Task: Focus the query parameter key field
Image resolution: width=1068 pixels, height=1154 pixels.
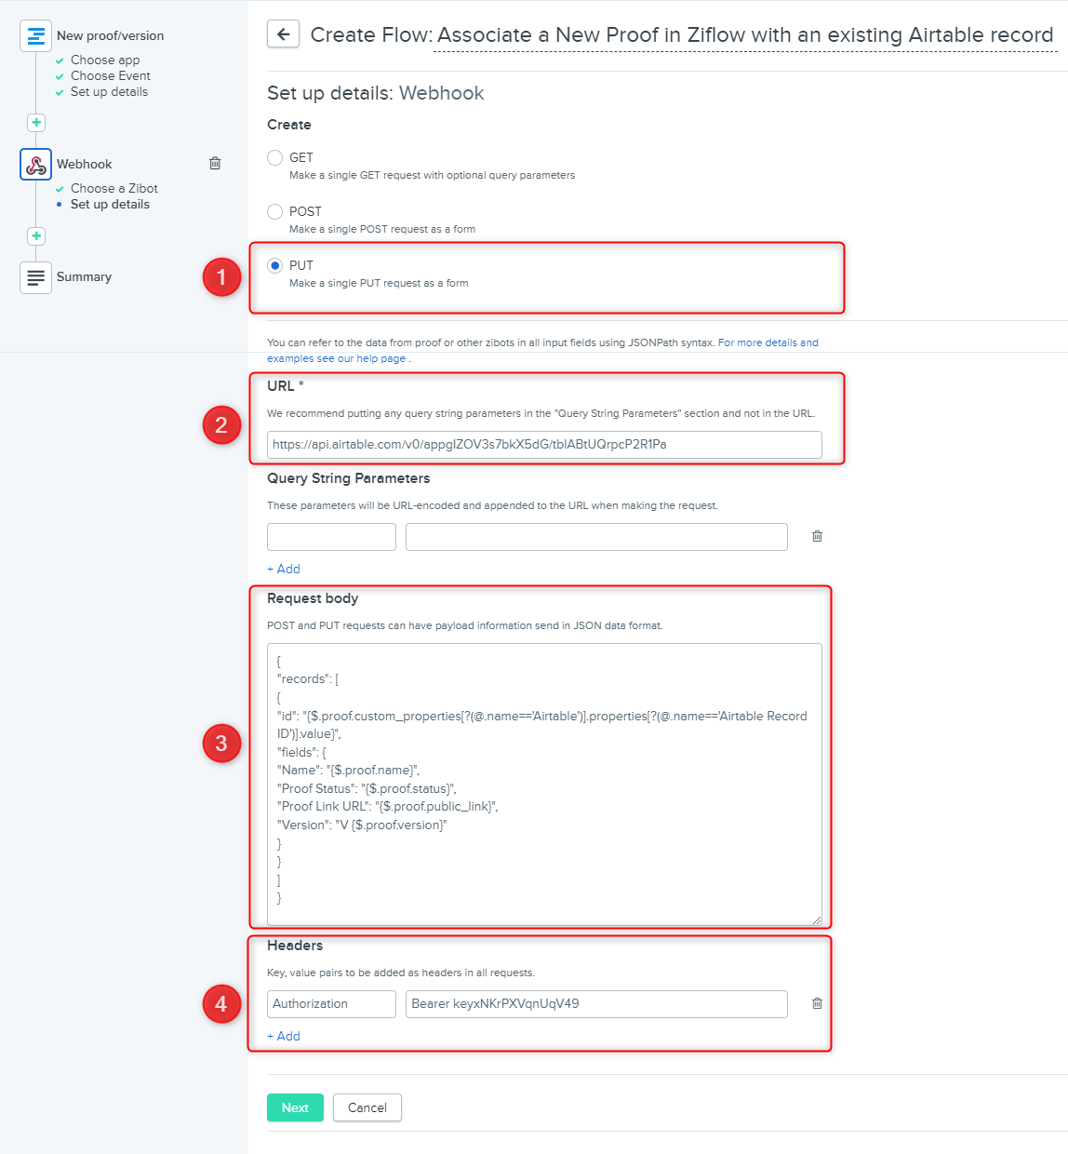Action: tap(331, 537)
